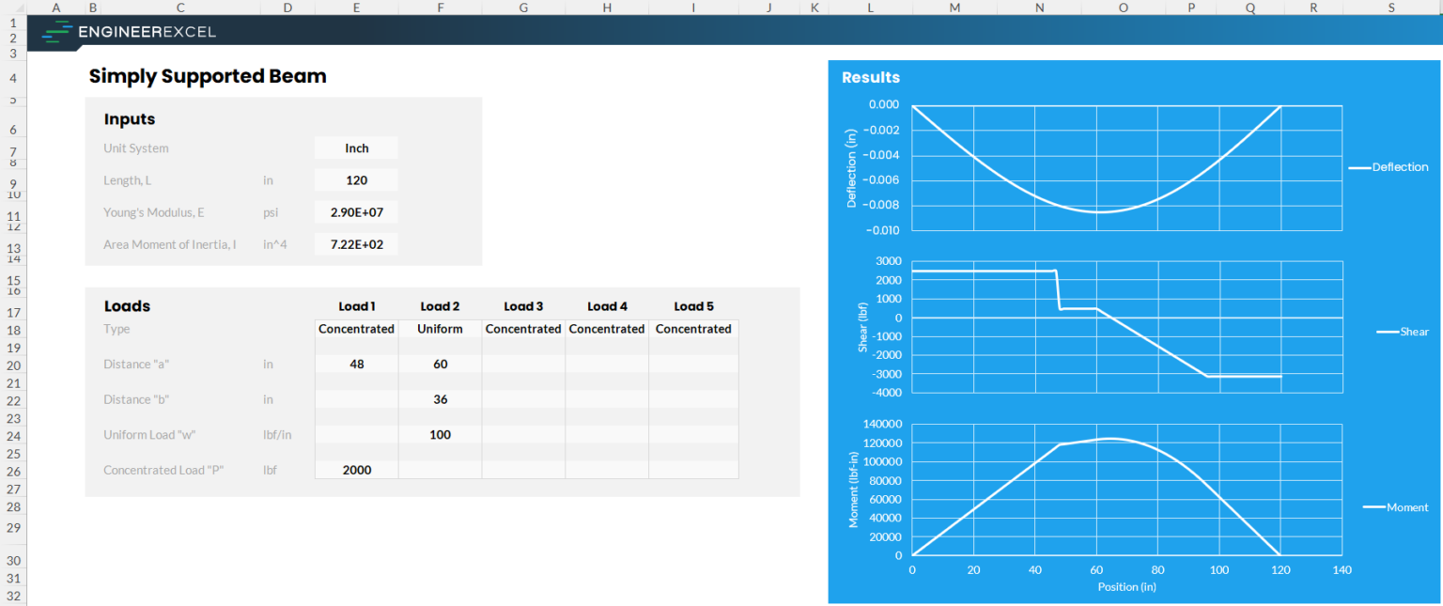Click Distance a cell showing 48 for Load 1
The width and height of the screenshot is (1443, 606).
click(356, 364)
